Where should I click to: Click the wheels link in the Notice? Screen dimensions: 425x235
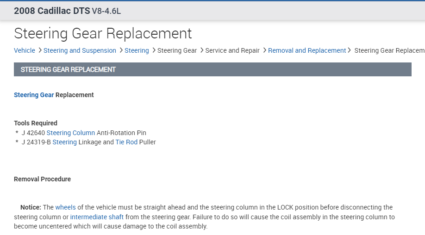click(65, 207)
